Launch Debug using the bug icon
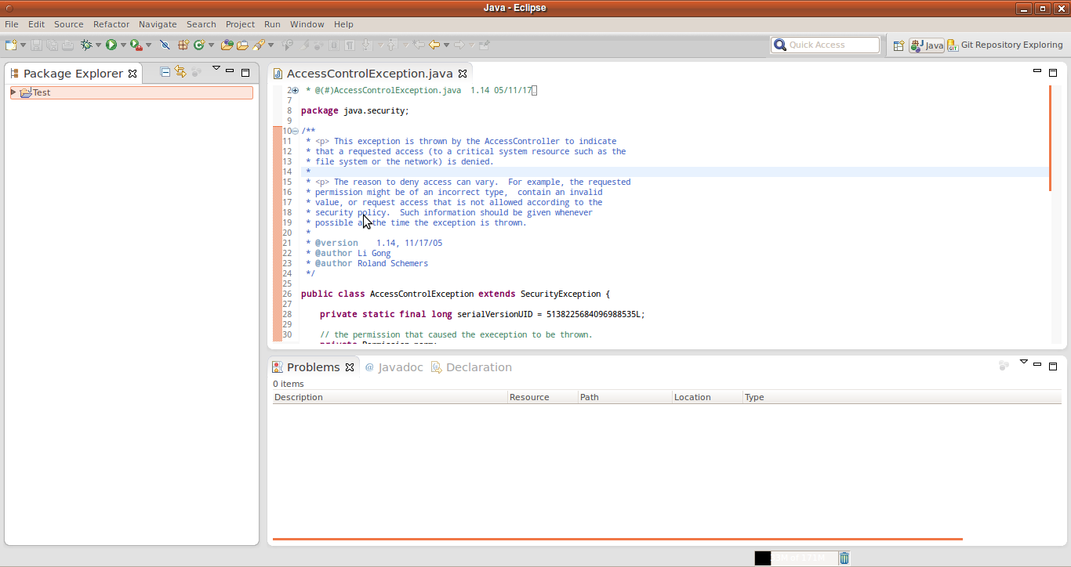Viewport: 1071px width, 567px height. [86, 45]
